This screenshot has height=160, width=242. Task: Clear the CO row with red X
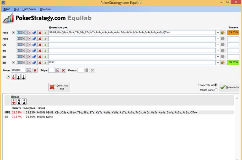(x=40, y=45)
